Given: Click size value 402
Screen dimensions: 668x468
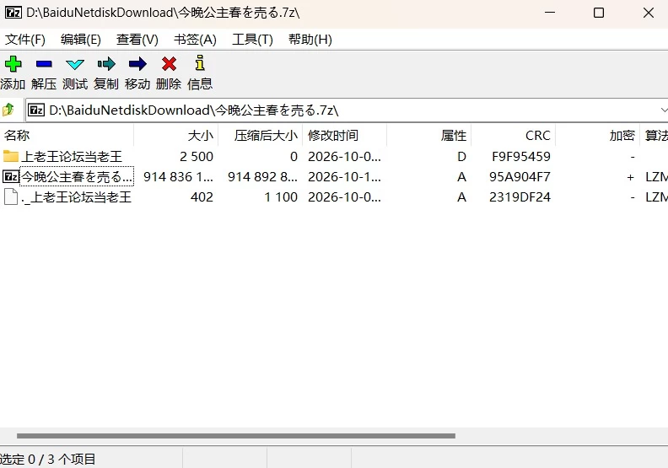Looking at the screenshot, I should pos(202,197).
